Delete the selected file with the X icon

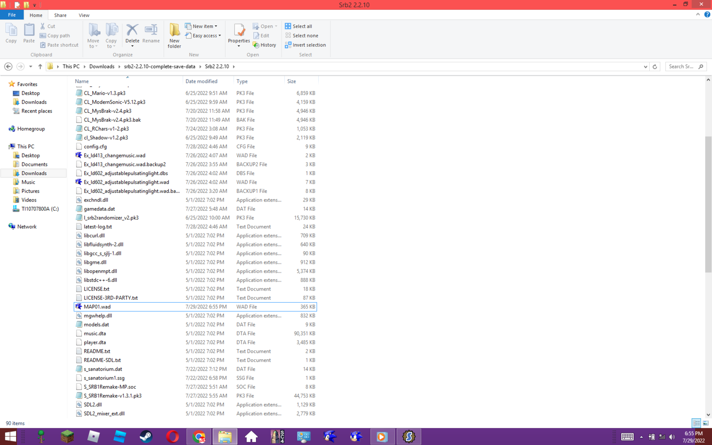pyautogui.click(x=132, y=33)
